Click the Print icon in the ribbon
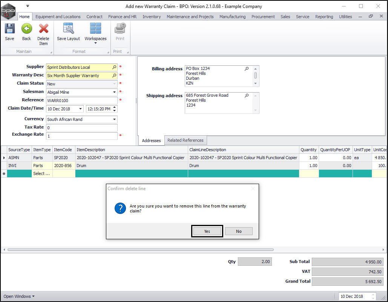The width and height of the screenshot is (388, 302). [120, 28]
